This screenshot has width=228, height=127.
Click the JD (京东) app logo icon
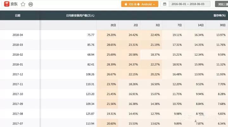point(5,4)
